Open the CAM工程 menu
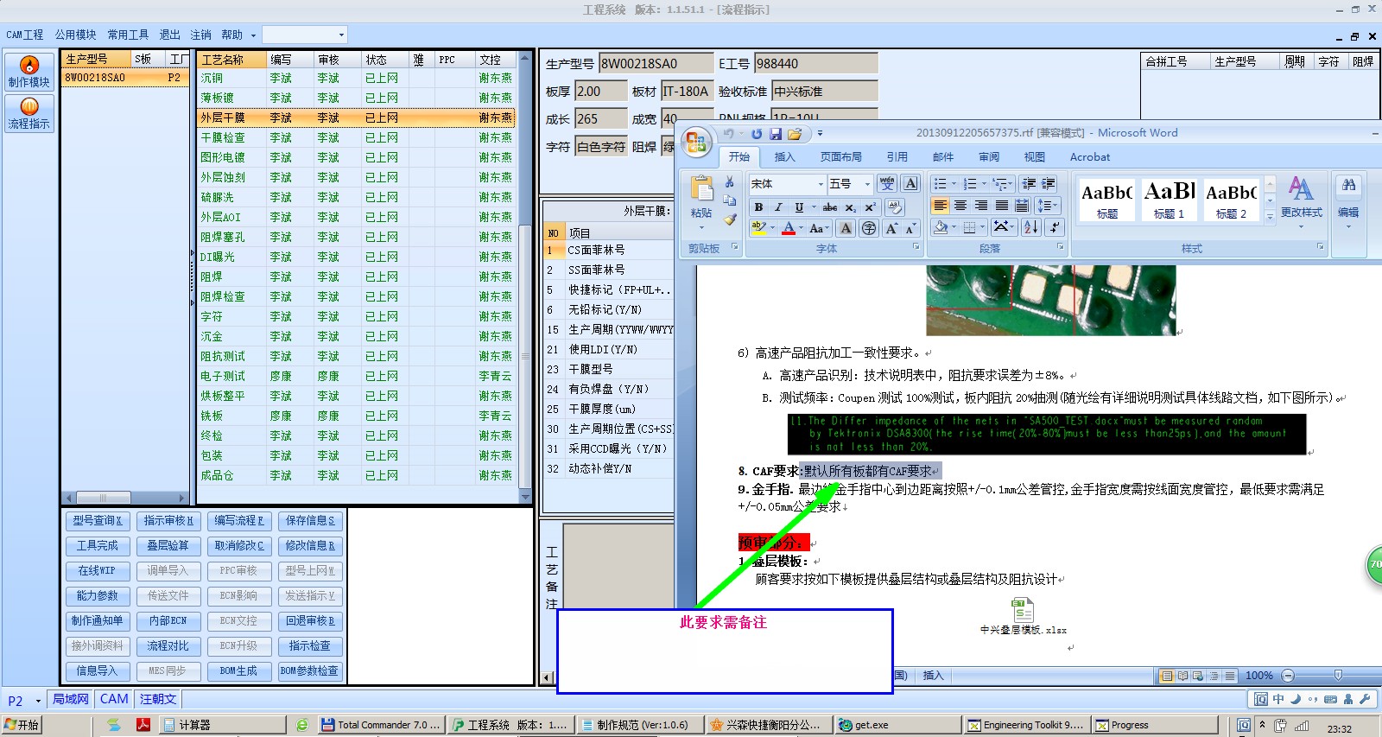The image size is (1382, 737). pos(24,35)
